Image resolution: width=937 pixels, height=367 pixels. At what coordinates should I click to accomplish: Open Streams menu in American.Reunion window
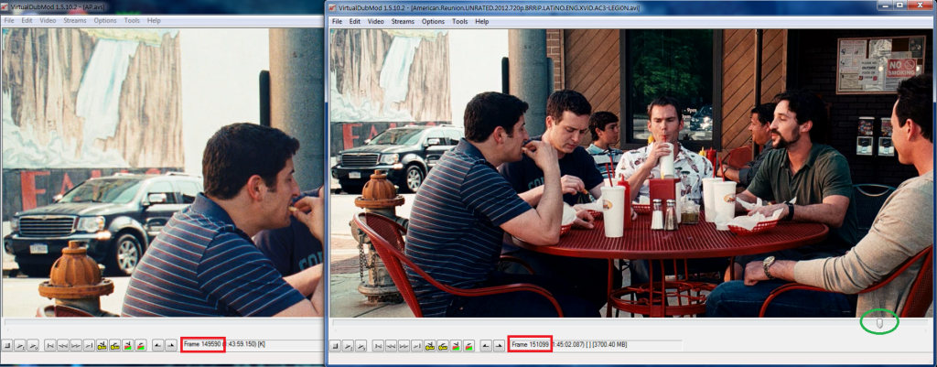(403, 22)
